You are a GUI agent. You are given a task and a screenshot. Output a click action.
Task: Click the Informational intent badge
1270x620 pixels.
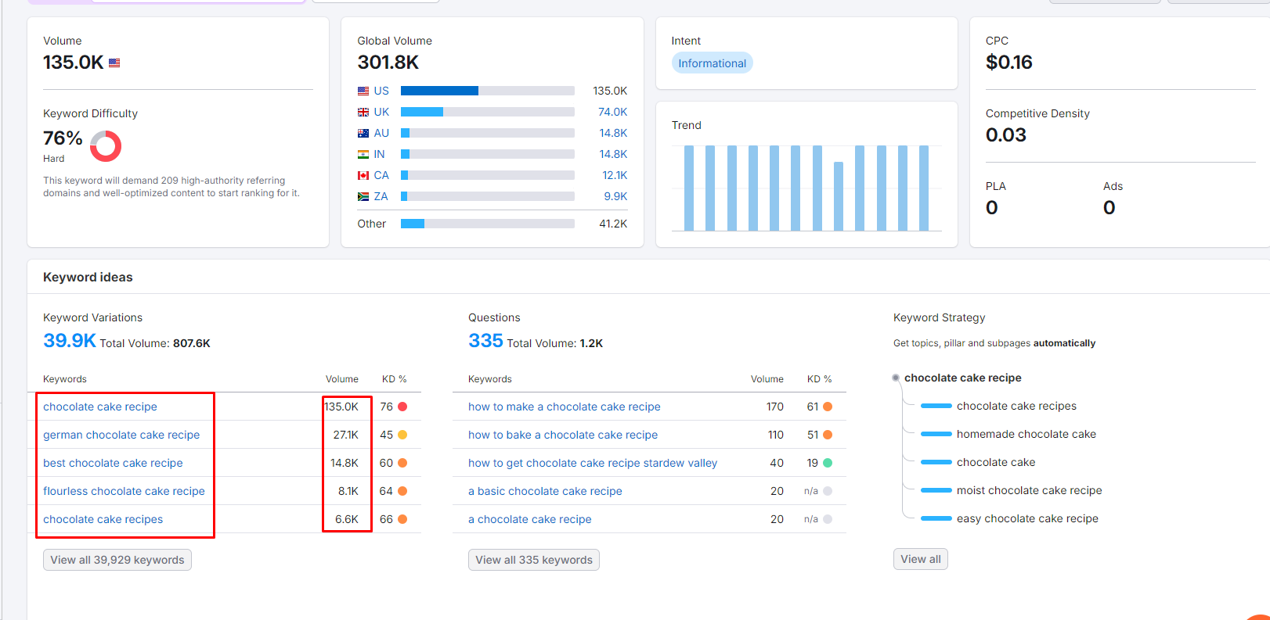712,63
